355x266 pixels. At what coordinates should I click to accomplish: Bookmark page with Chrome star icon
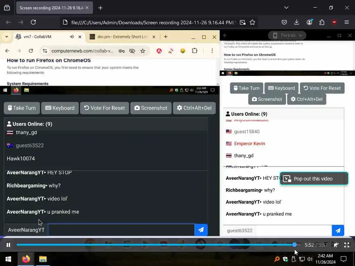point(142,51)
